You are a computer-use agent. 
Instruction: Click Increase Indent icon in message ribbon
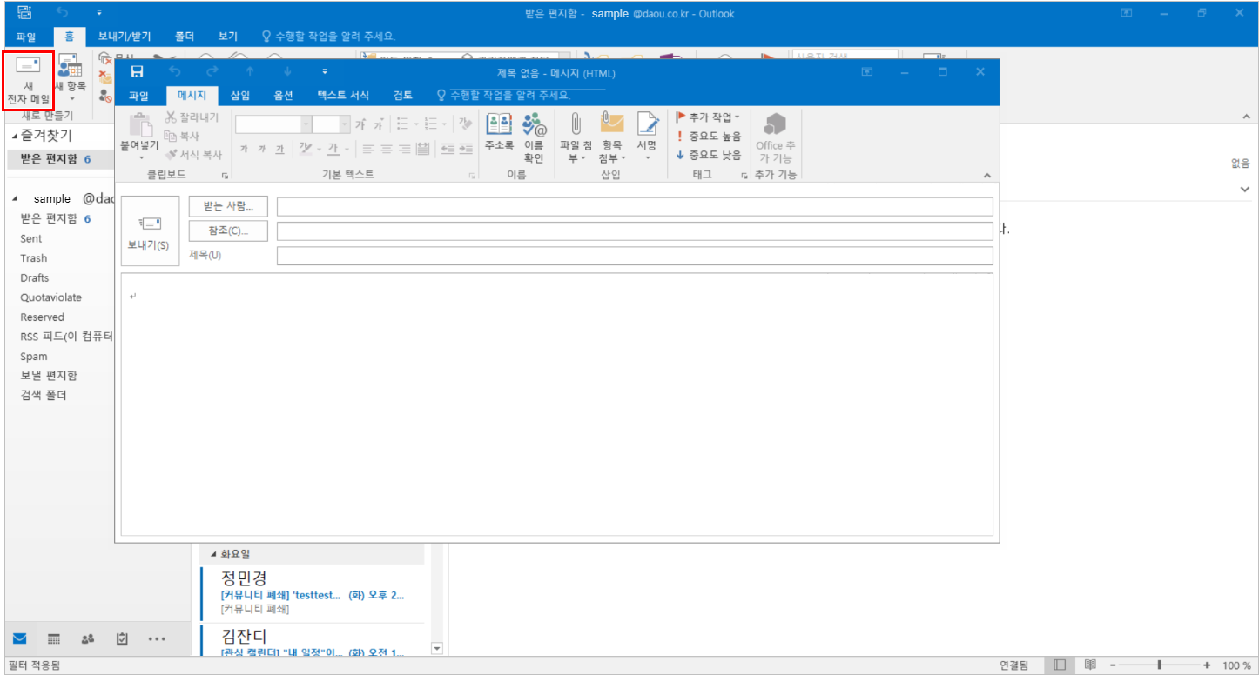click(468, 149)
